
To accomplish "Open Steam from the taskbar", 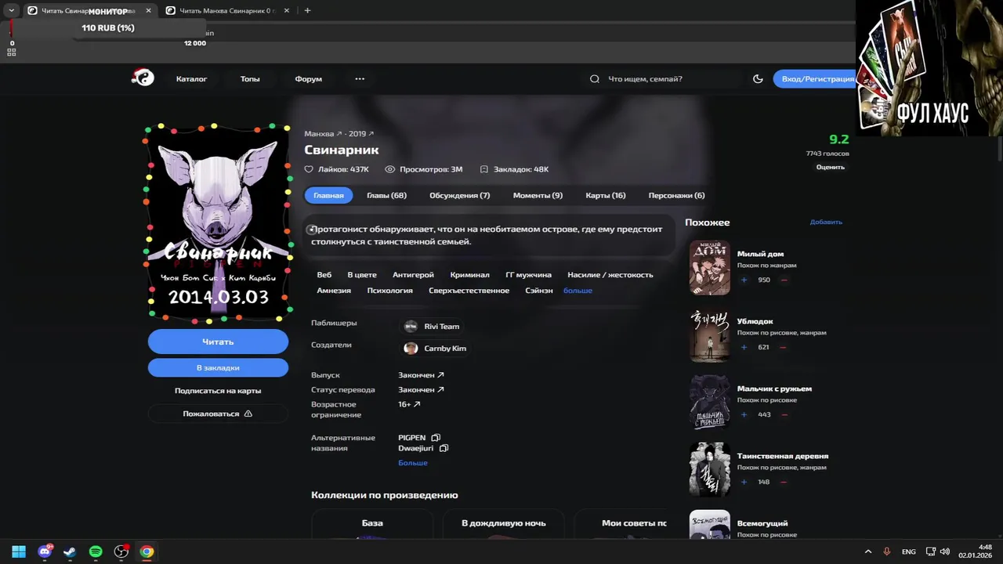I will click(70, 551).
